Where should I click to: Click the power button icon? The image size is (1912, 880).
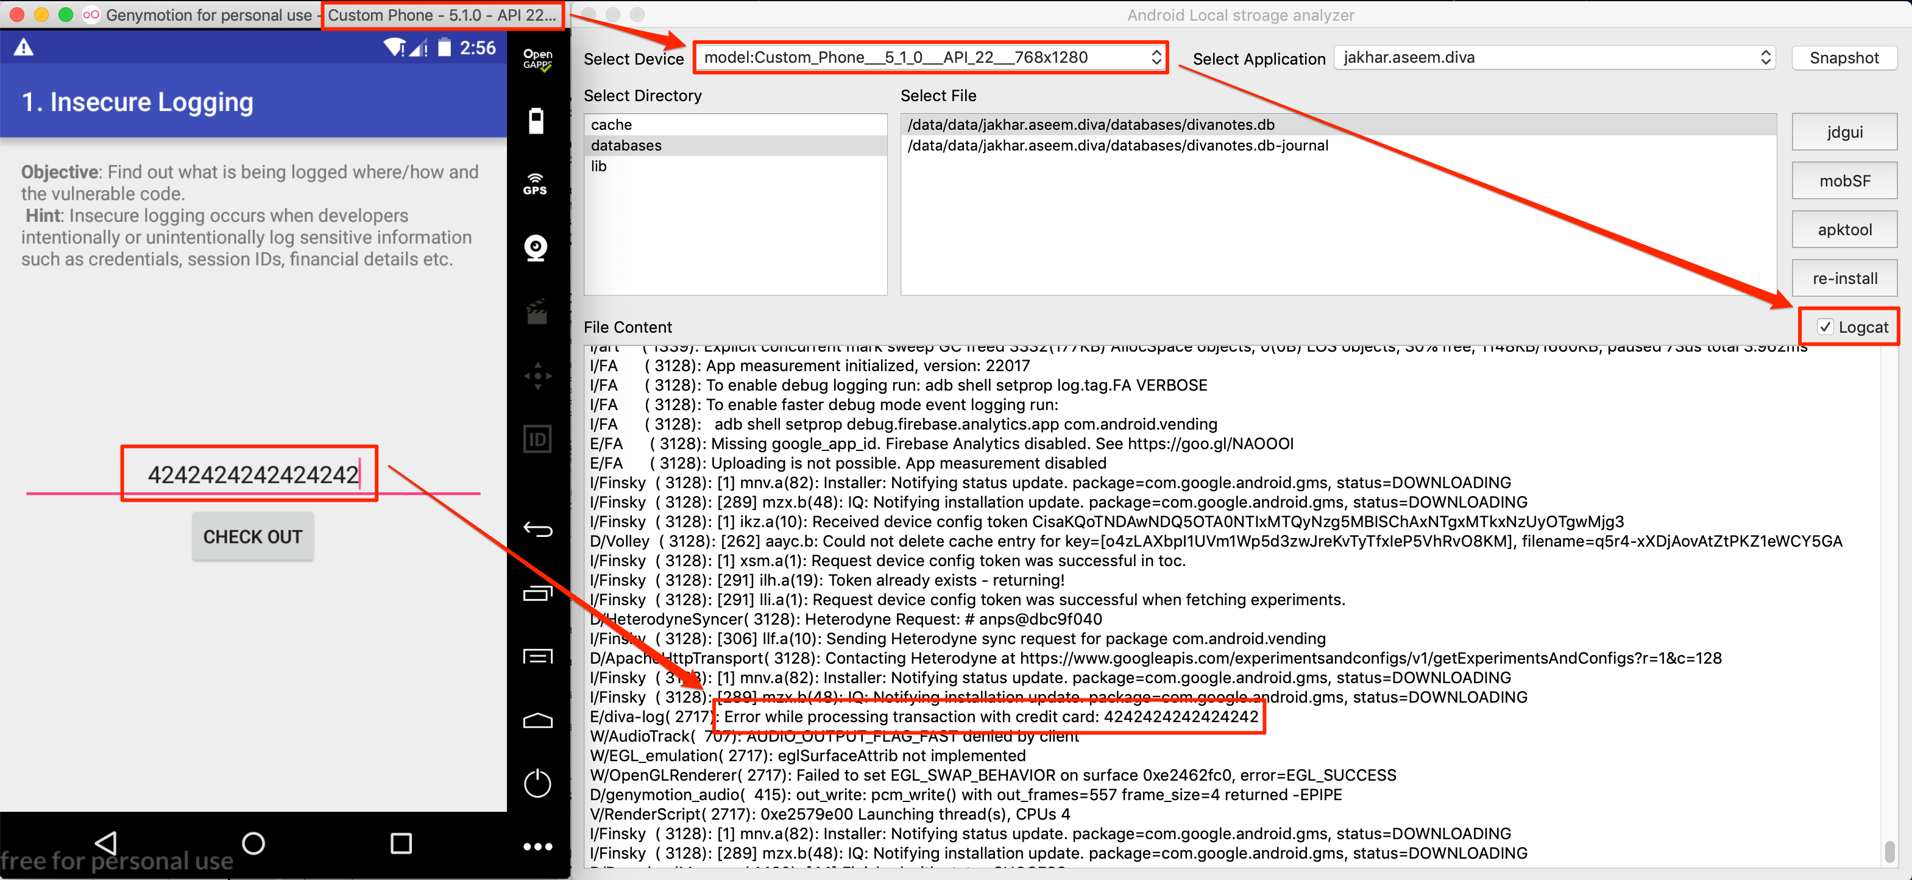pos(537,784)
